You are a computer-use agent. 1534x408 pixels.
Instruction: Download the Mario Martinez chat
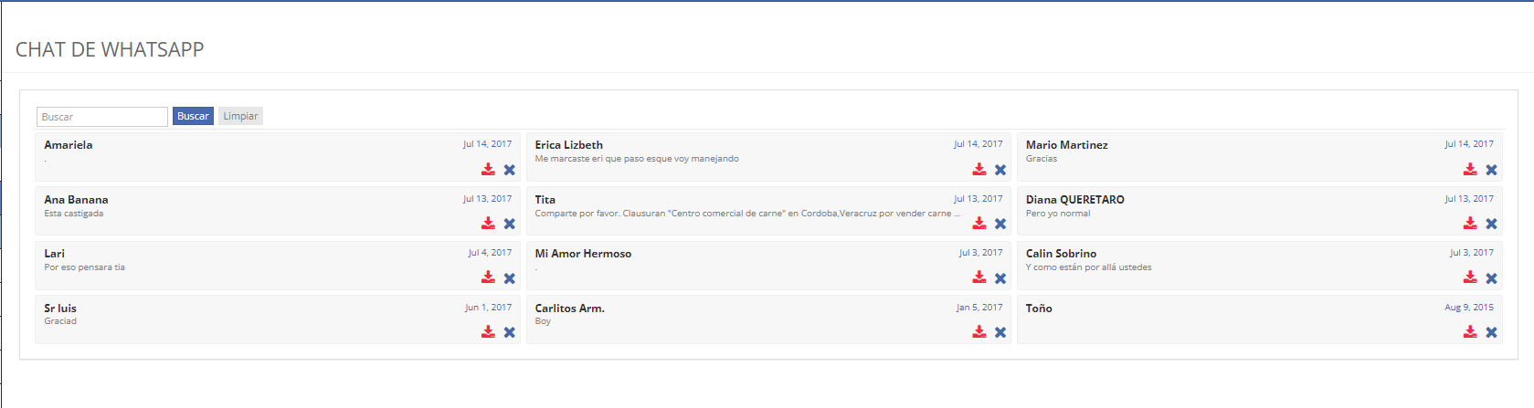[x=1469, y=170]
